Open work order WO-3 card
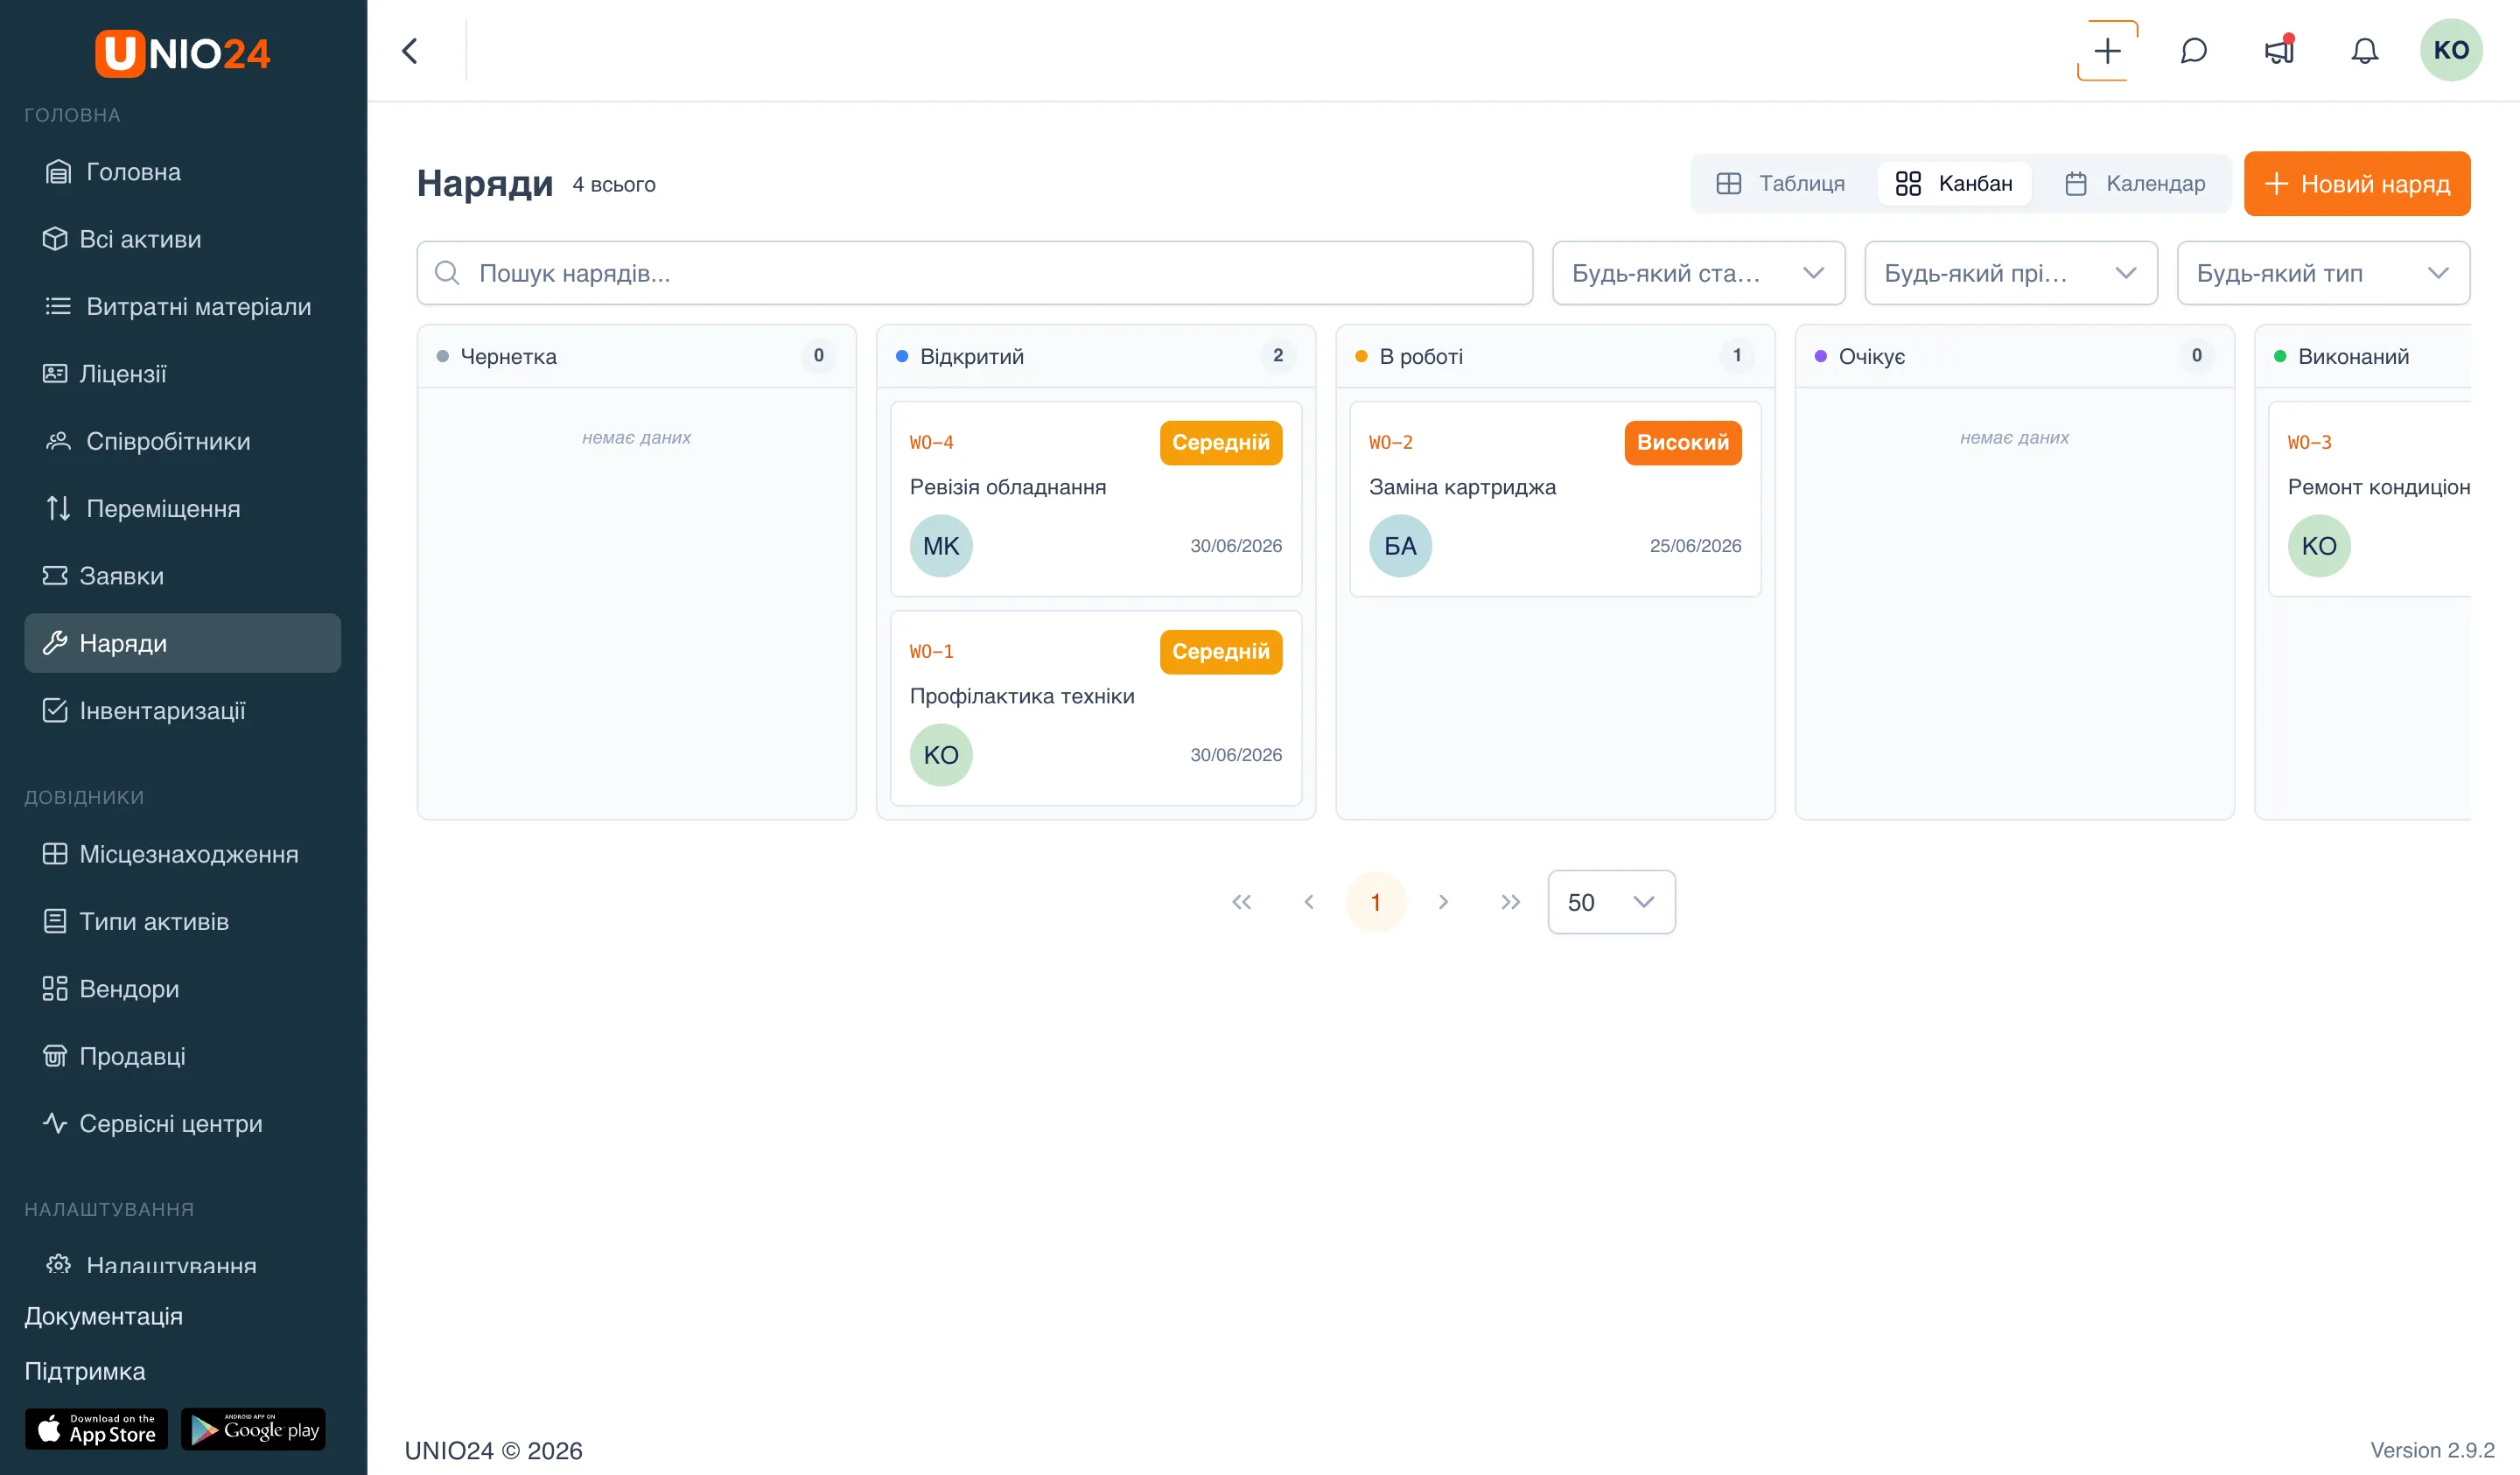Screen dimensions: 2520x1475 (x=2370, y=499)
